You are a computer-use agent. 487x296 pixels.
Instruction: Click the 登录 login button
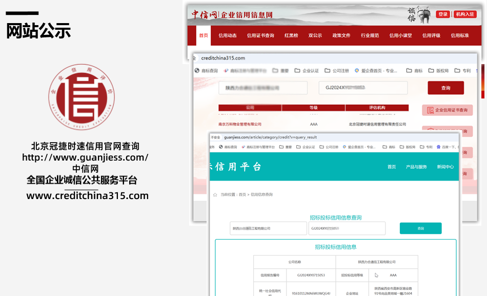tap(443, 14)
